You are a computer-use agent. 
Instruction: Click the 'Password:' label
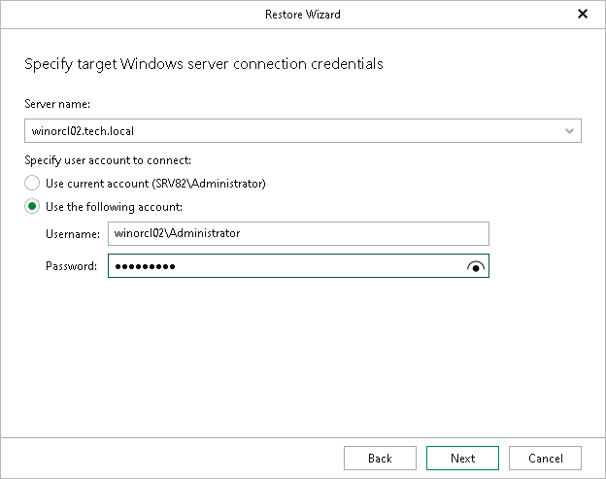pos(71,266)
